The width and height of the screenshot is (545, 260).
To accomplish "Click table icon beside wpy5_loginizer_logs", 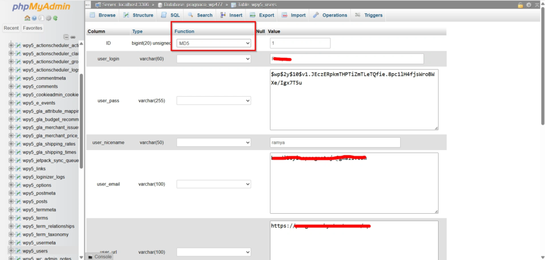I will point(19,177).
